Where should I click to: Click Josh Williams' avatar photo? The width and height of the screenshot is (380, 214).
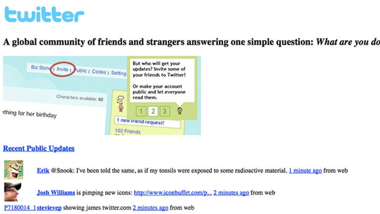(13, 192)
